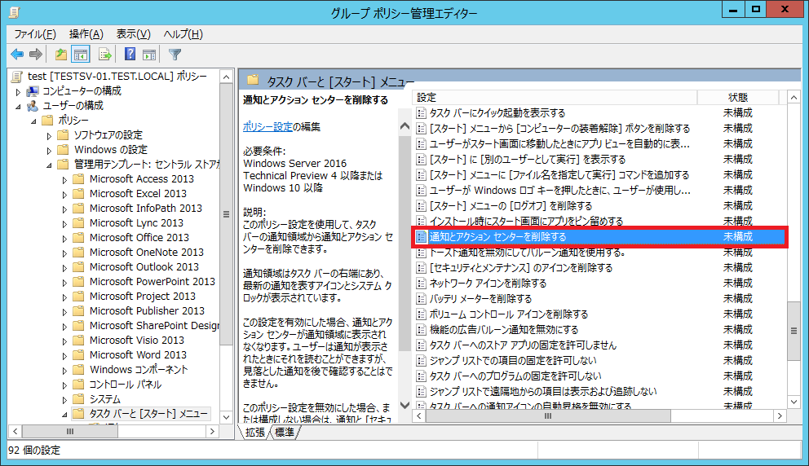Click the Export list toolbar icon

(104, 54)
